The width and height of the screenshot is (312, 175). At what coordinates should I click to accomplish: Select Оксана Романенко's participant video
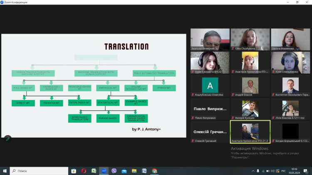290,39
